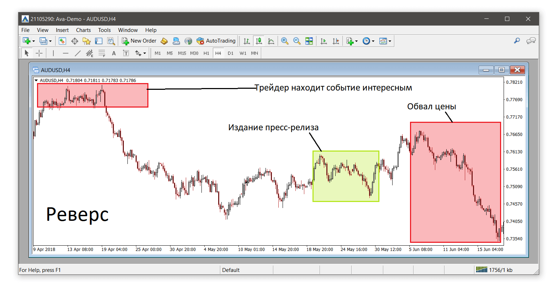This screenshot has height=295, width=557.
Task: Toggle the Market Watch window icon
Action: pos(62,41)
